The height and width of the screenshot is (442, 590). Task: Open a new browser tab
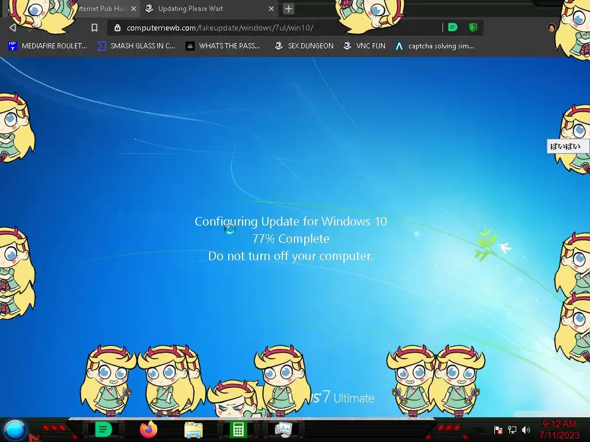pyautogui.click(x=289, y=9)
